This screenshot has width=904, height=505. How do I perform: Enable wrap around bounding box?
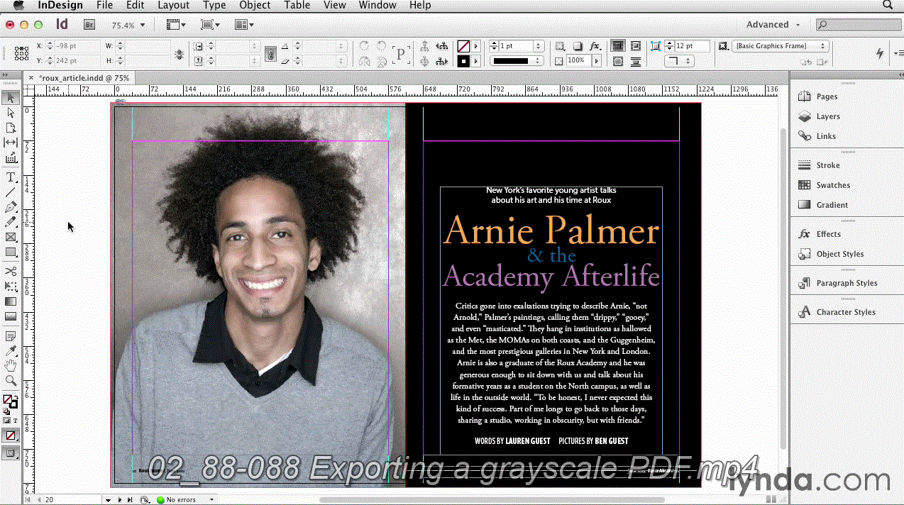(636, 46)
